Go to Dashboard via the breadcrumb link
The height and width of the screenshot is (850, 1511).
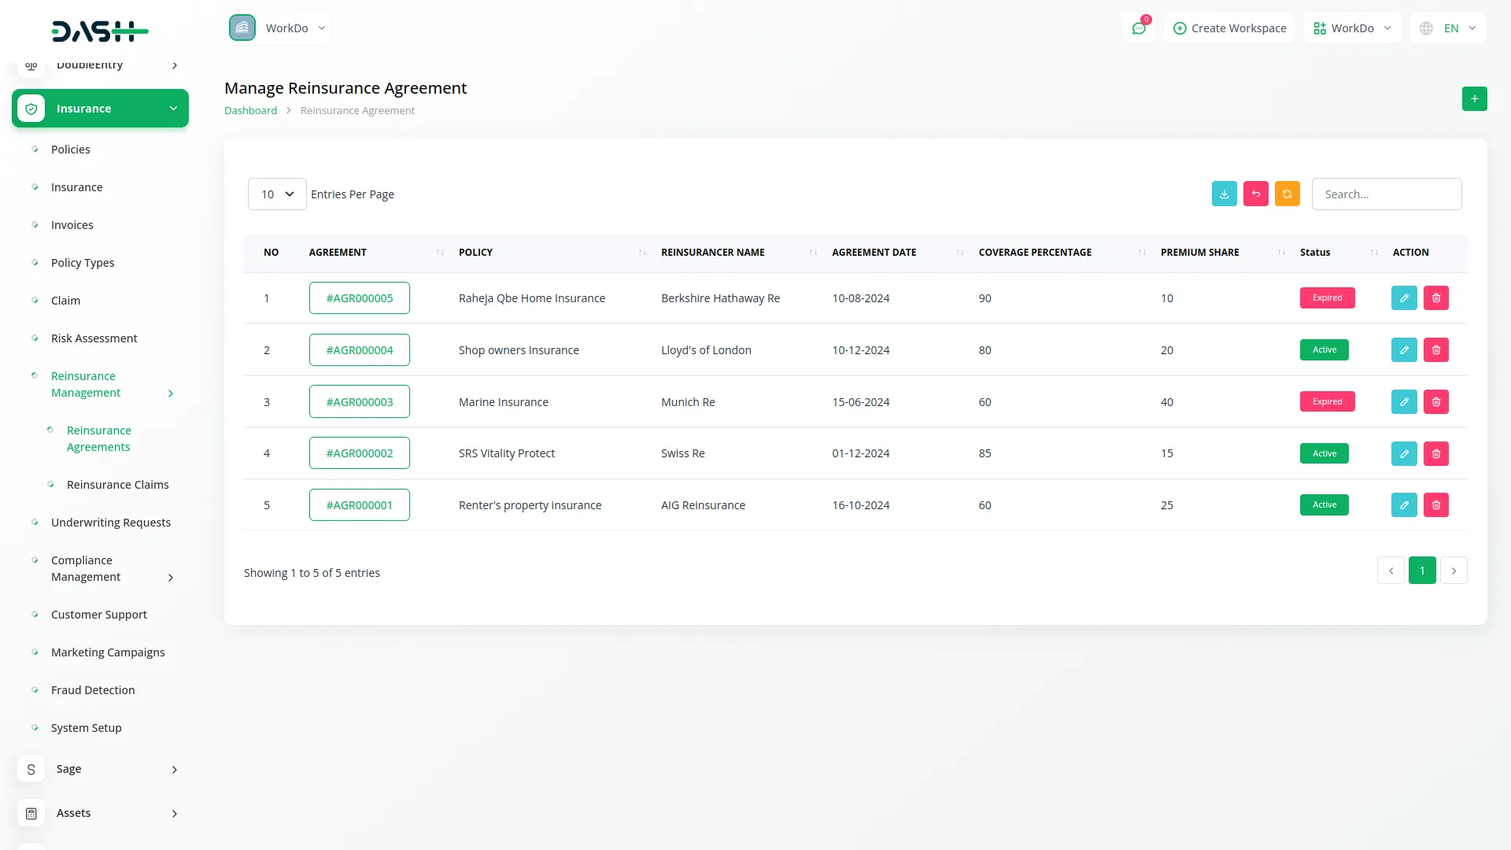(x=250, y=110)
